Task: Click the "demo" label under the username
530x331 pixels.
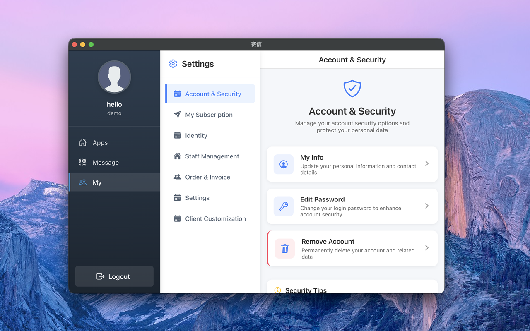Action: point(114,113)
